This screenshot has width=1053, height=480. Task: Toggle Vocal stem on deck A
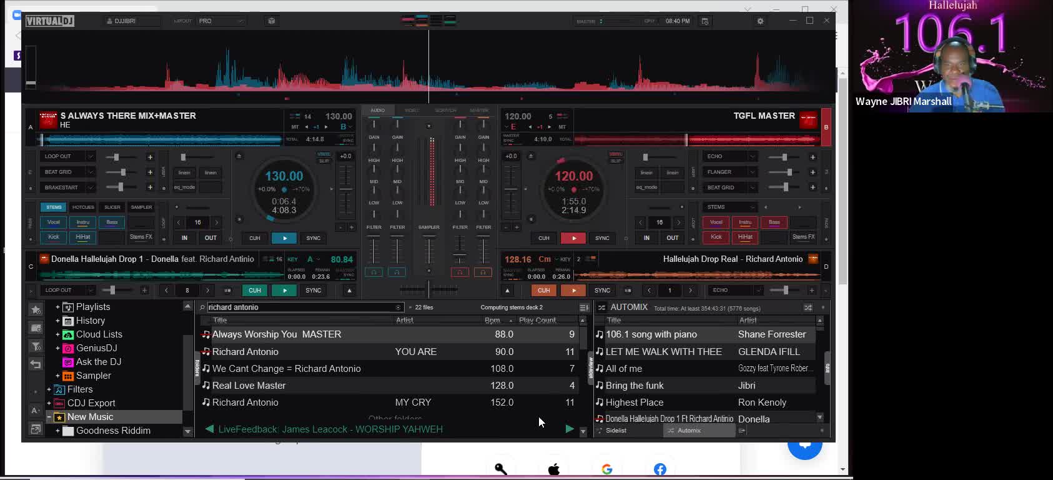pos(54,222)
